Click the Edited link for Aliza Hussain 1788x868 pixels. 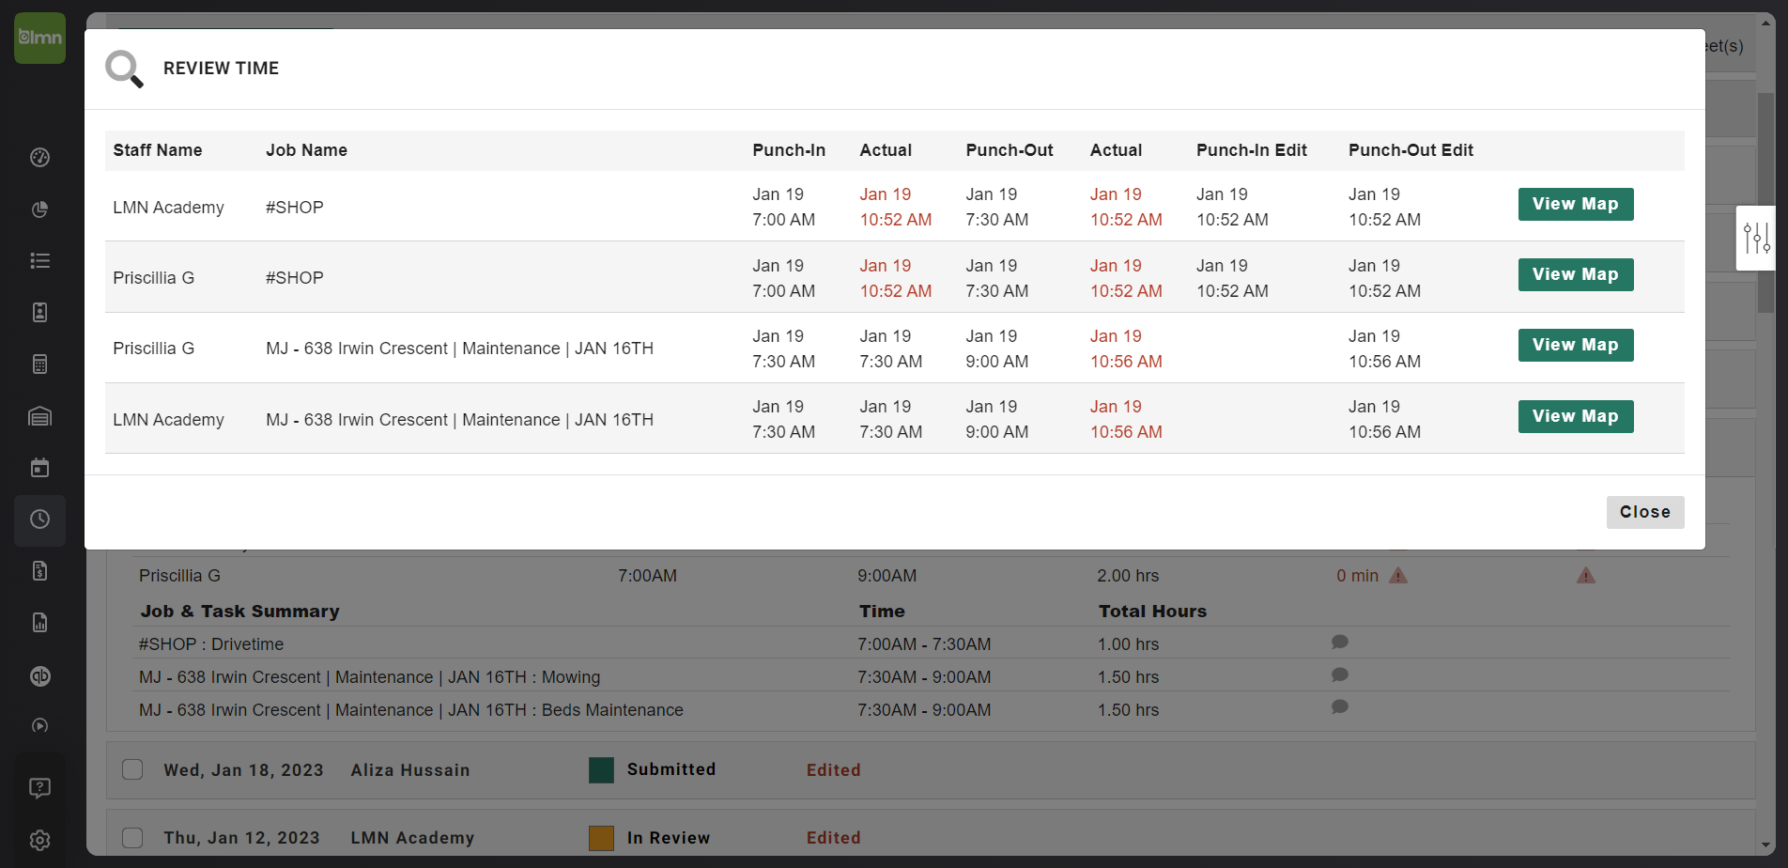coord(834,770)
